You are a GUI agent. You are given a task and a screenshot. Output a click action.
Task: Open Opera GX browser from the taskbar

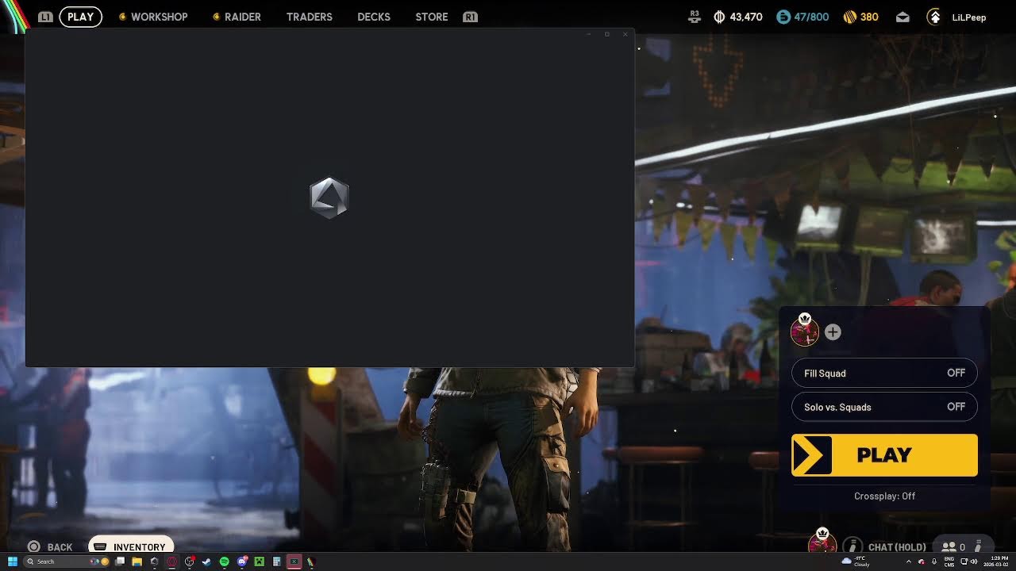click(171, 561)
